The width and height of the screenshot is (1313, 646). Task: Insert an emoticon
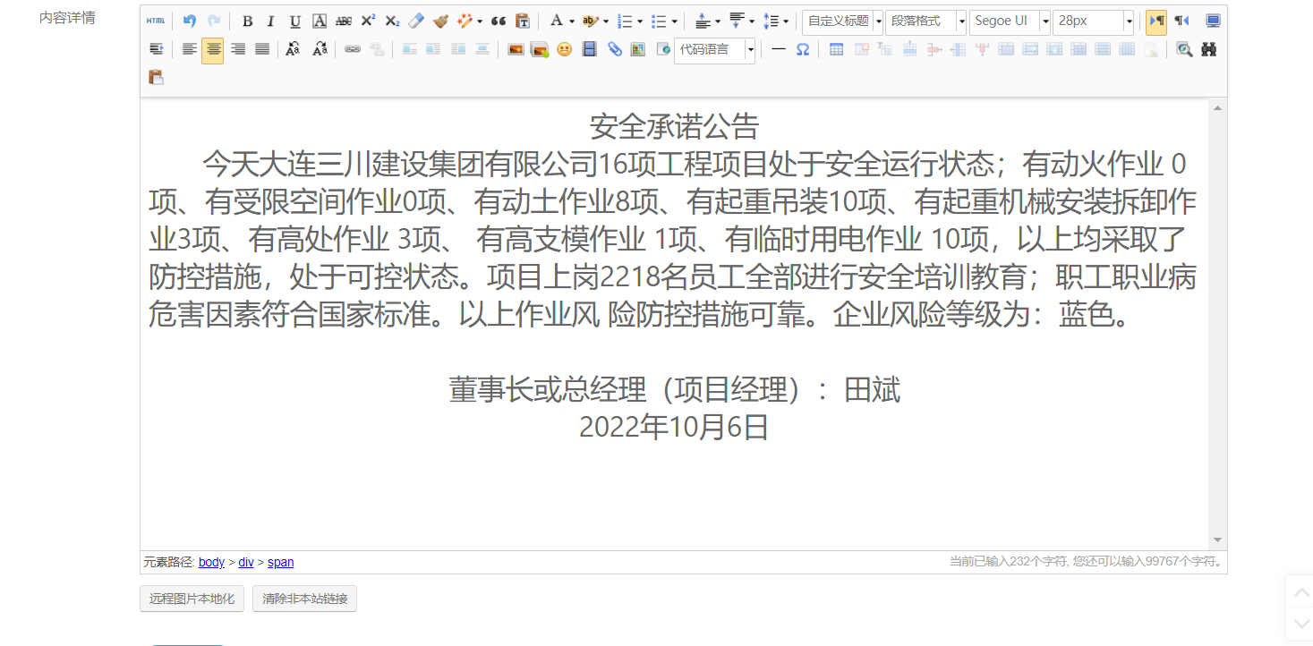click(x=564, y=49)
